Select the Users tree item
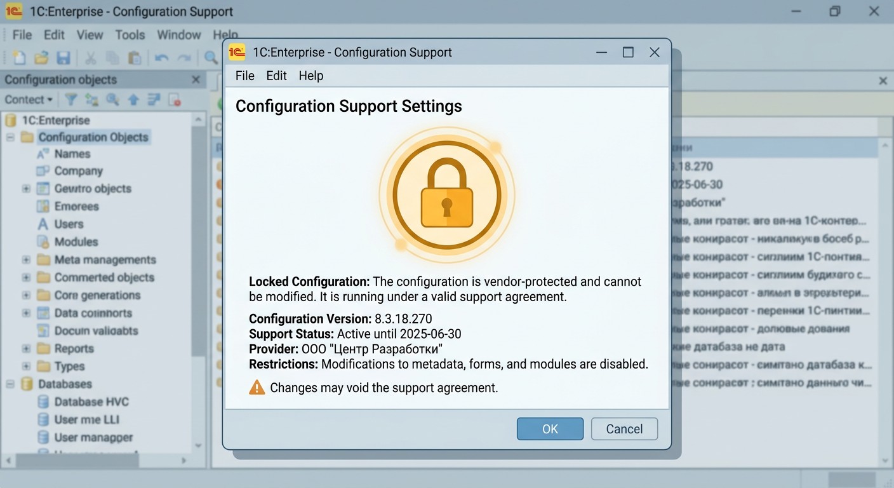This screenshot has height=488, width=894. 69,224
